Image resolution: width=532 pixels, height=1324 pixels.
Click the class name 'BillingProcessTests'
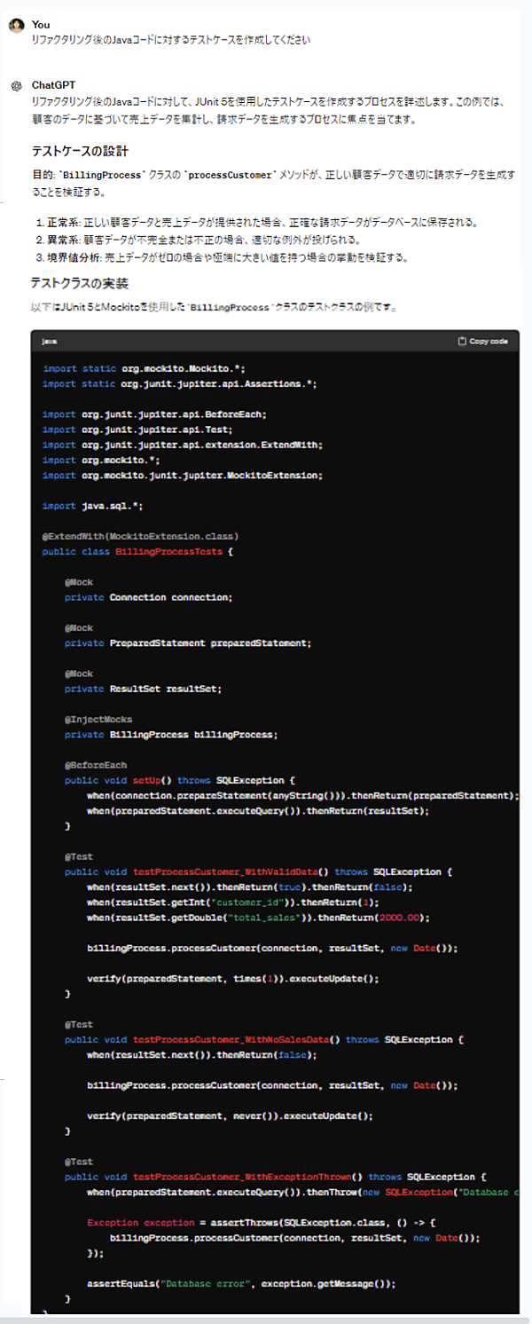coord(168,551)
